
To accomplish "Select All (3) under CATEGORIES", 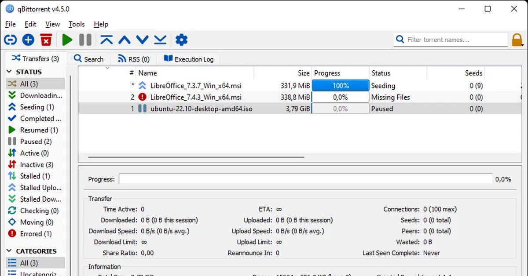I will [x=35, y=263].
